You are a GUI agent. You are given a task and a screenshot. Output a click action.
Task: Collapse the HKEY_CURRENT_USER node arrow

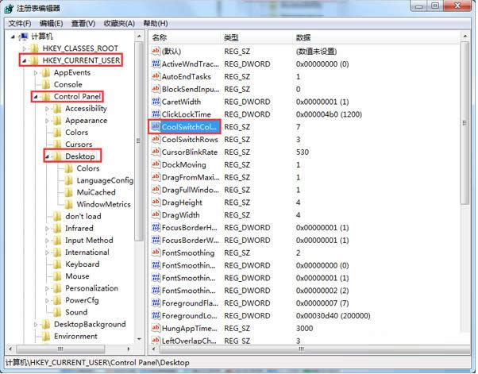(x=25, y=60)
